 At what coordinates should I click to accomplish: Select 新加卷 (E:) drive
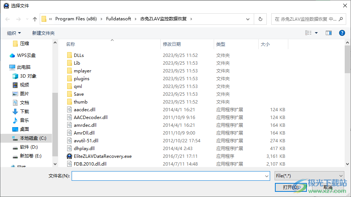click(27, 156)
